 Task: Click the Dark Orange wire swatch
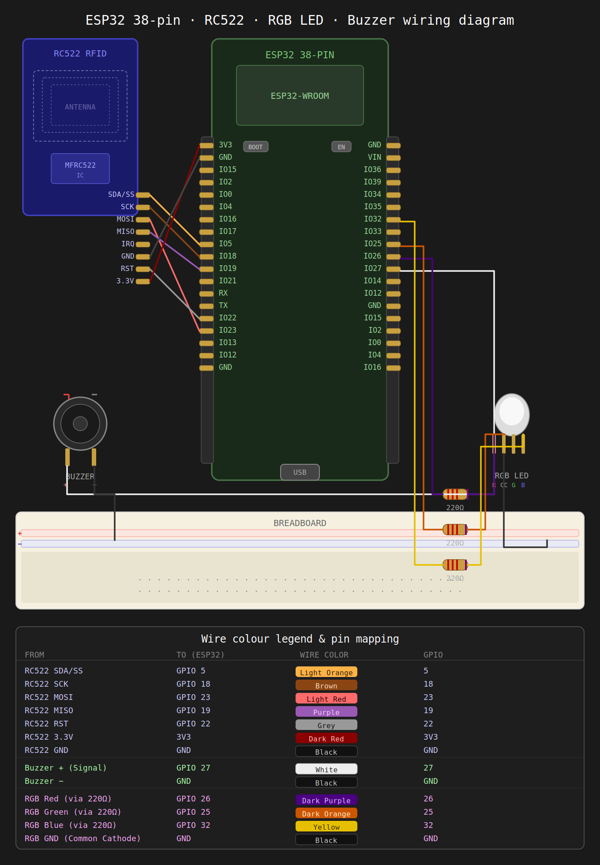pyautogui.click(x=326, y=813)
